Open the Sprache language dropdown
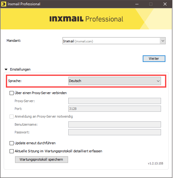Image resolution: width=174 pixels, height=178 pixels. pyautogui.click(x=114, y=81)
